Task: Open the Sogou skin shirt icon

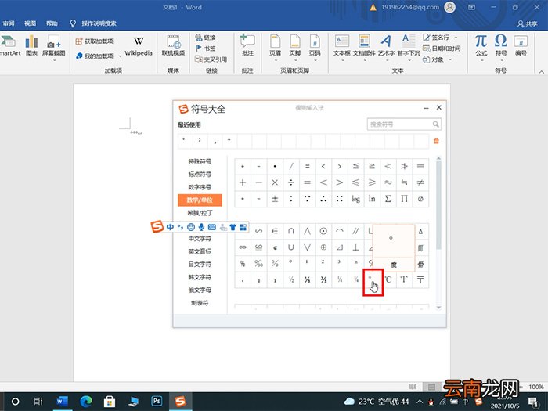Action: click(x=233, y=227)
